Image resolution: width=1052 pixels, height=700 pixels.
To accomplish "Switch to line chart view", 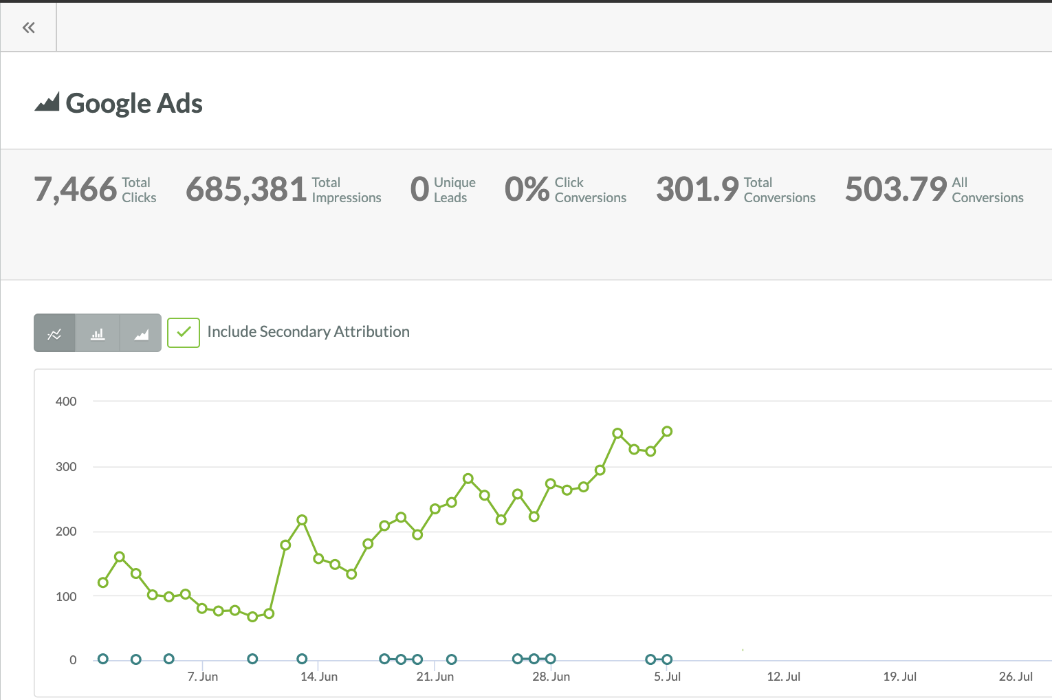I will tap(54, 333).
